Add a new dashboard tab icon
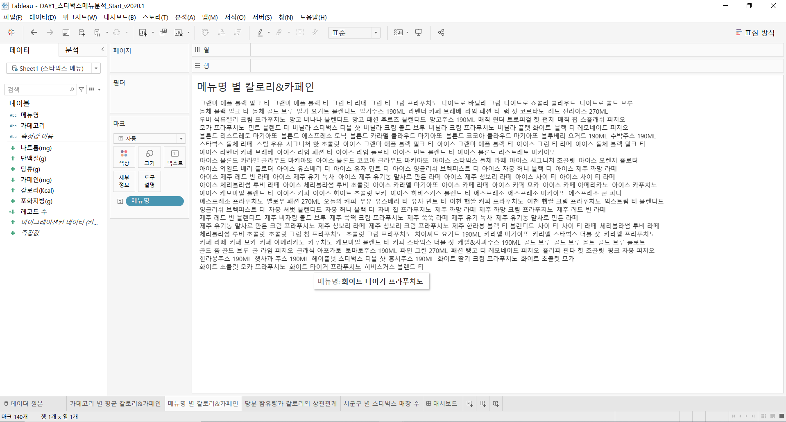Screen dimensions: 786x422 click(x=483, y=404)
